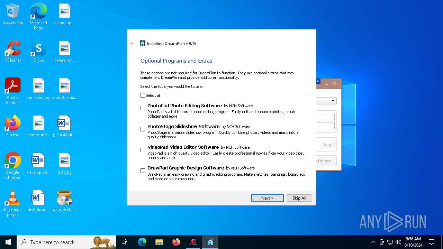Select islandappl file on desktop
Viewport: 443px width, 249px height.
coord(64,15)
